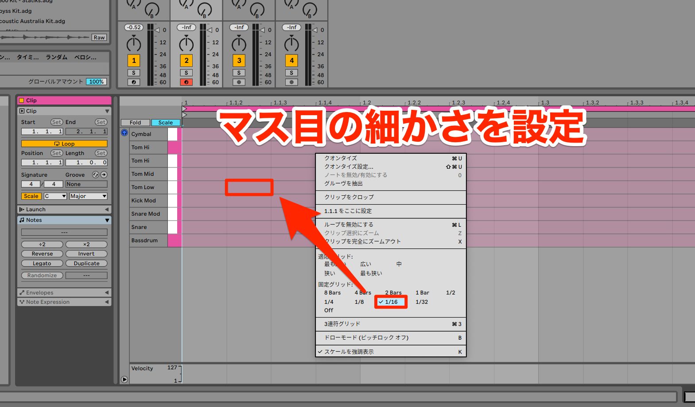Click the music note icon in the Notes header

22,220
